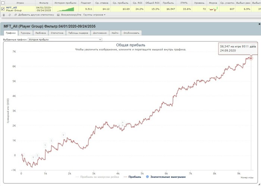Click Добавить другую статистику link
261x186 pixels.
(x=36, y=15)
